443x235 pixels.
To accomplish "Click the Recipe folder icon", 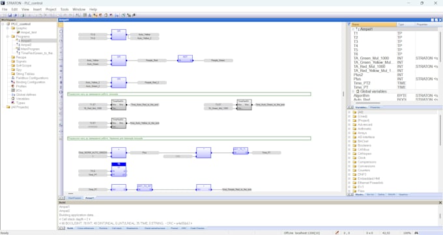I will pos(13,57).
